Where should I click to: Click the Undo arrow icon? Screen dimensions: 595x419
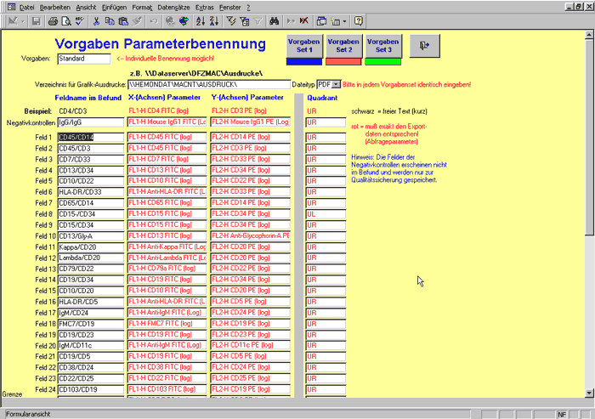click(154, 21)
